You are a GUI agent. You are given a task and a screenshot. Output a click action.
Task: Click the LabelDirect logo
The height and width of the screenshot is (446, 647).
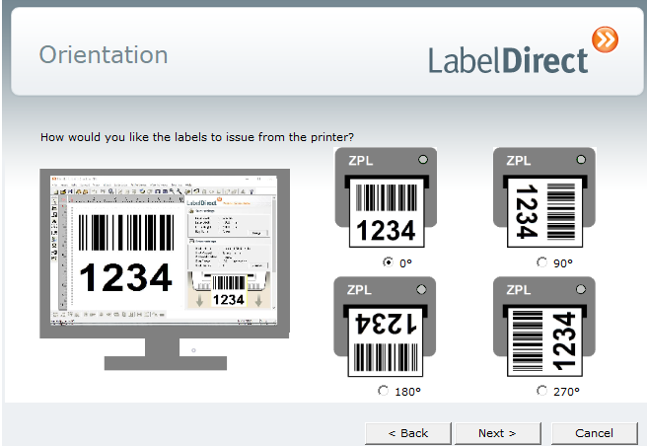[523, 51]
